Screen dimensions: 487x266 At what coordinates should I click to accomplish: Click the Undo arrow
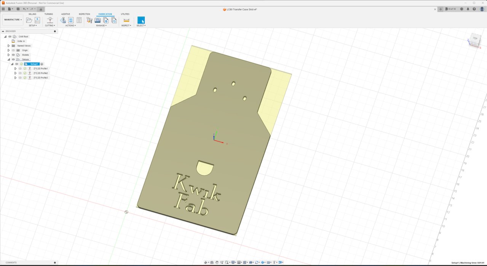click(x=24, y=9)
